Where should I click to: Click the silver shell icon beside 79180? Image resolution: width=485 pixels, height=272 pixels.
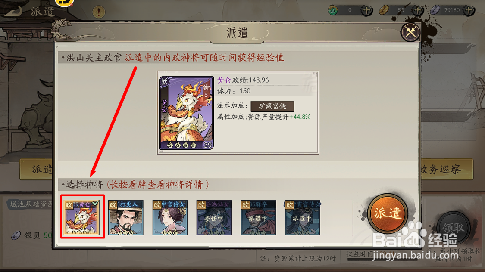tap(435, 10)
